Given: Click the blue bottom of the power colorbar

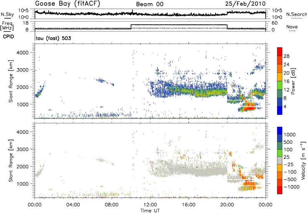Looking at the screenshot, I should [x=280, y=111].
